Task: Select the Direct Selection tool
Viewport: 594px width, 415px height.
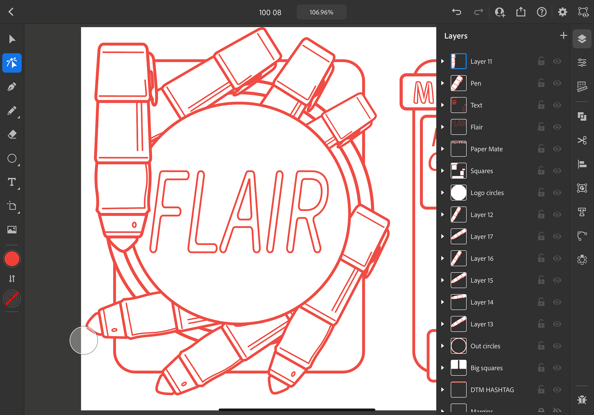Action: pos(12,63)
